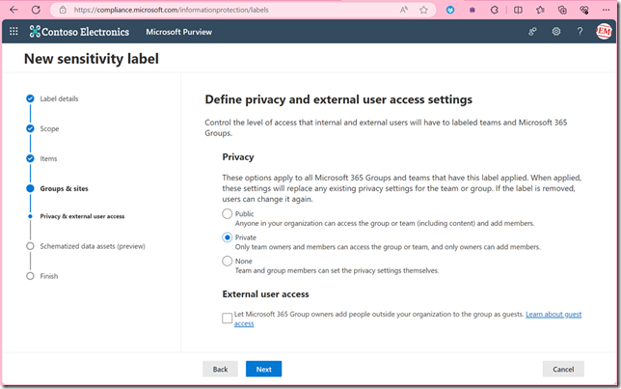This screenshot has height=389, width=621.
Task: Open Learn about guest access link
Action: (x=553, y=315)
